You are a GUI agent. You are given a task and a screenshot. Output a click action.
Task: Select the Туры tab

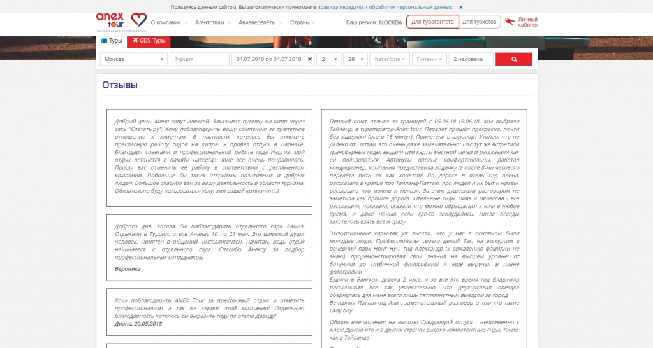coord(111,41)
